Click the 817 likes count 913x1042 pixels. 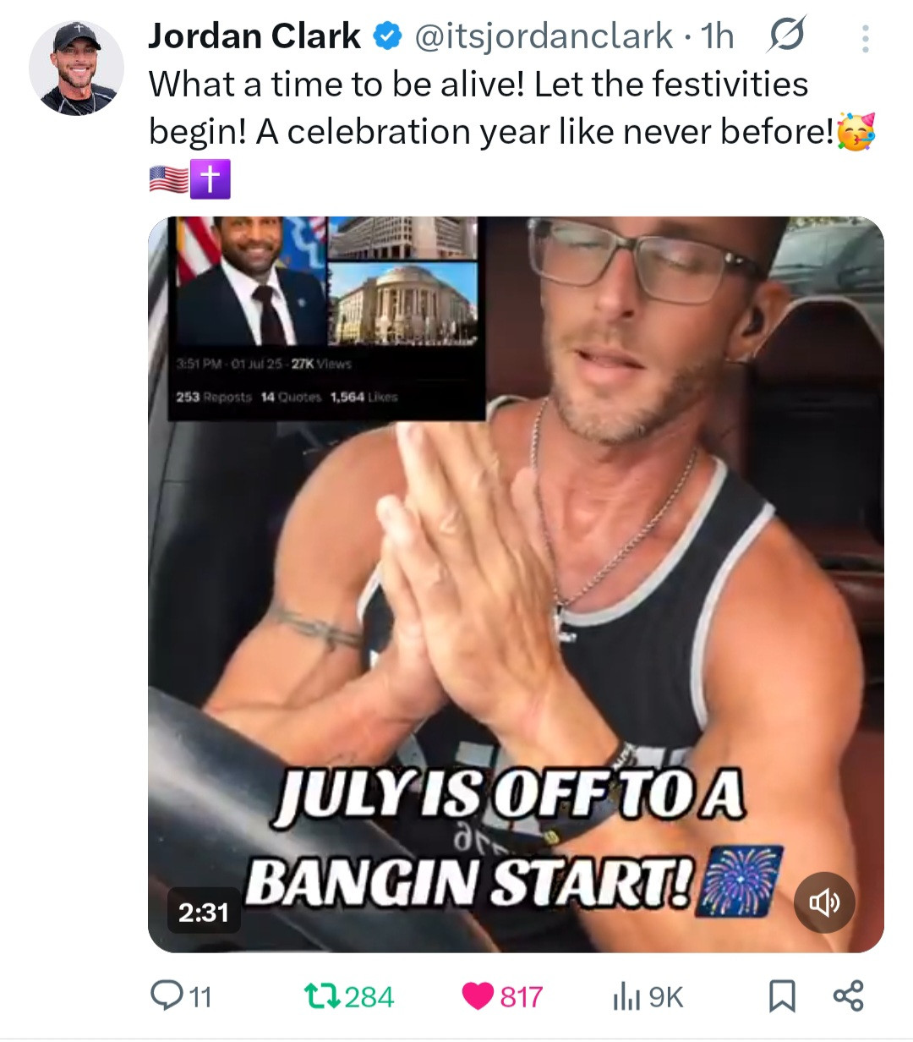coord(521,997)
